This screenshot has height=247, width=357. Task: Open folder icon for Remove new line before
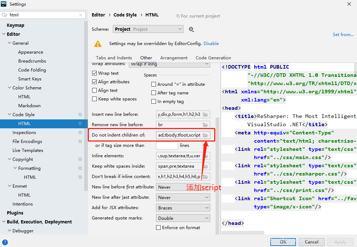pyautogui.click(x=205, y=125)
